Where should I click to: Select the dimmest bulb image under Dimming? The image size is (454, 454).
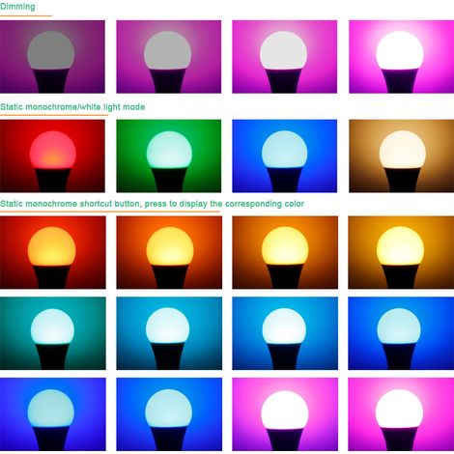click(x=52, y=57)
